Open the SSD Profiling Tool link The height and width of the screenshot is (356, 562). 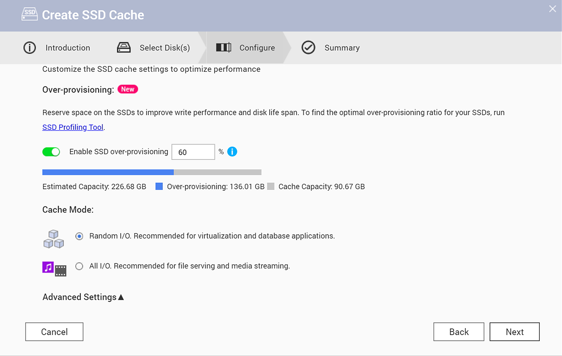pos(73,127)
